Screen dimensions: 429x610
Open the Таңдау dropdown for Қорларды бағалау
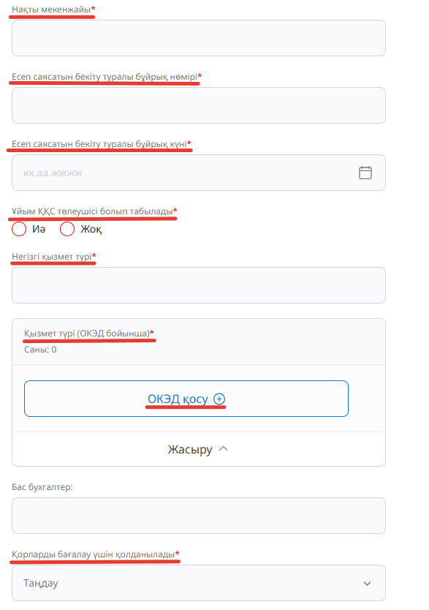click(x=199, y=583)
